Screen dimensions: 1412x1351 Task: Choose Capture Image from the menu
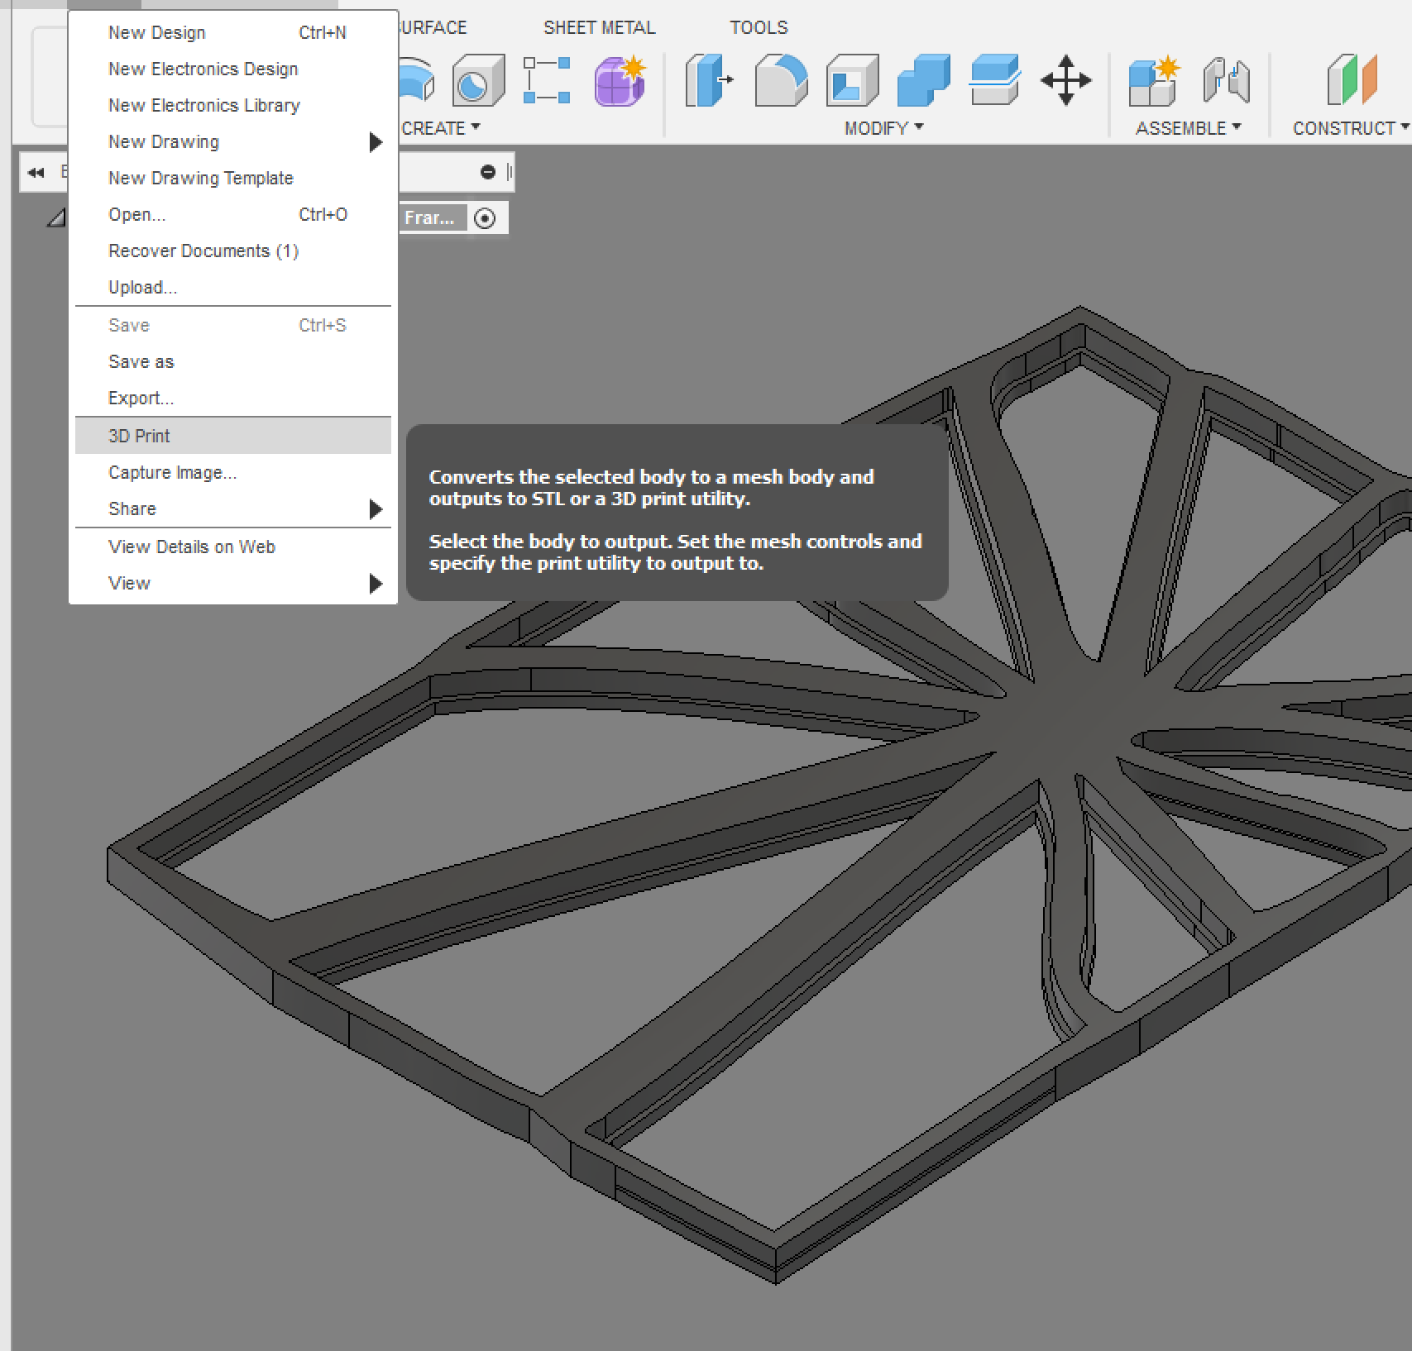[172, 472]
